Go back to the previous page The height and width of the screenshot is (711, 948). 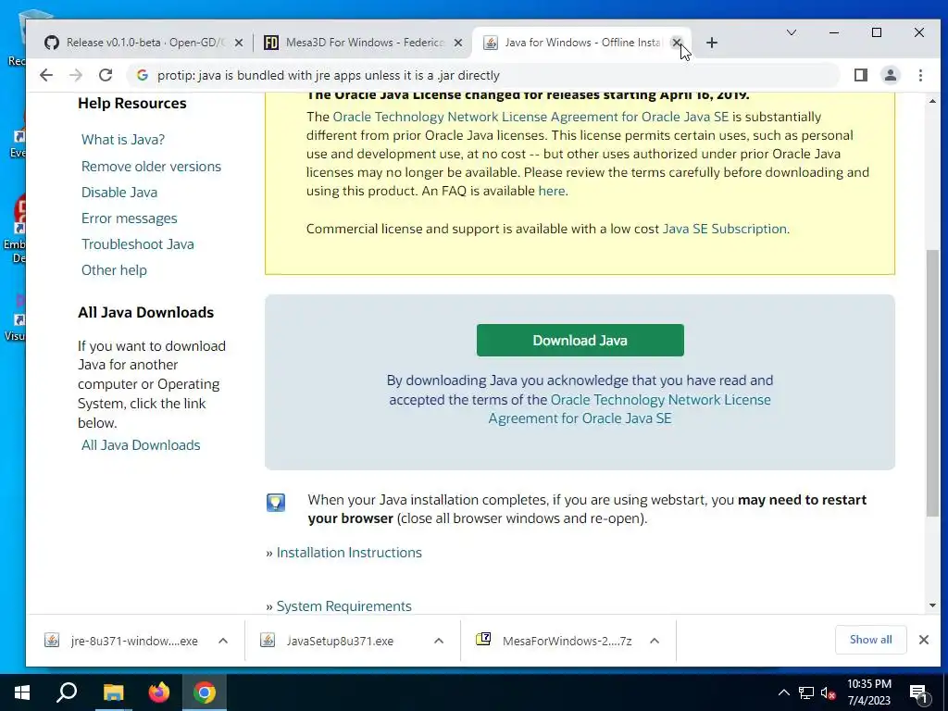(x=46, y=75)
